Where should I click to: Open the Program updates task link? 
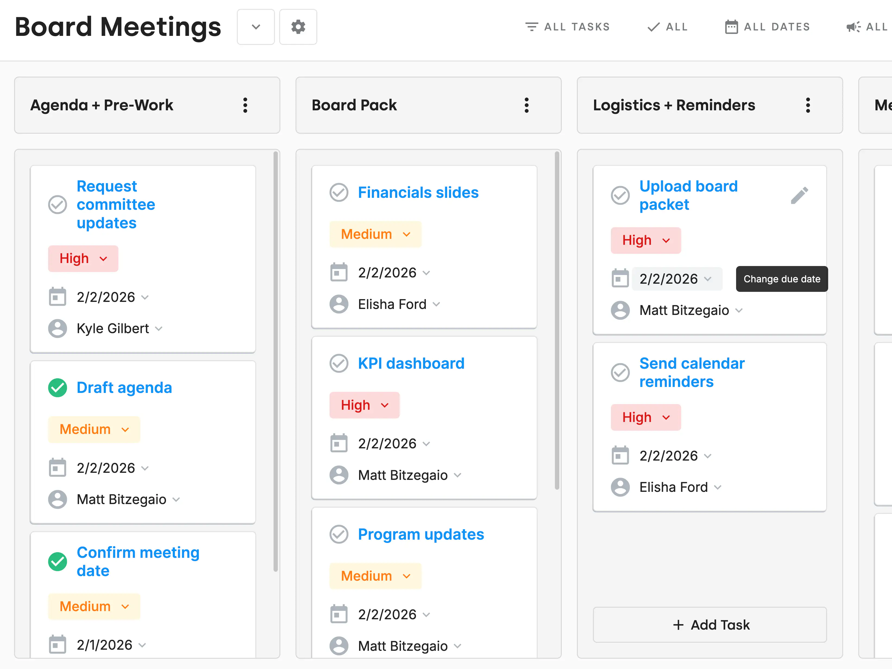[420, 534]
